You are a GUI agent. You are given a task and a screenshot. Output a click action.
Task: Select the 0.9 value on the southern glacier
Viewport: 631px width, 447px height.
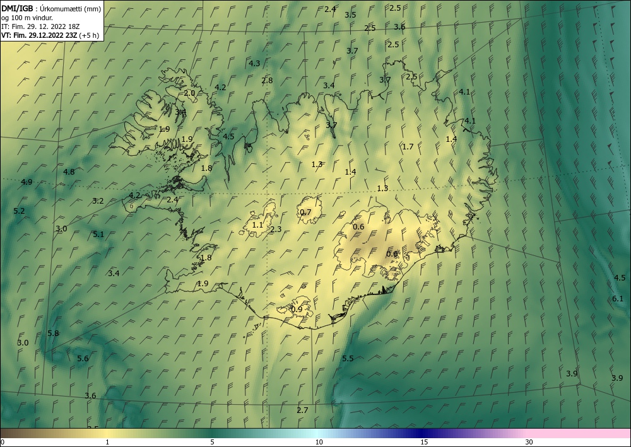click(297, 310)
